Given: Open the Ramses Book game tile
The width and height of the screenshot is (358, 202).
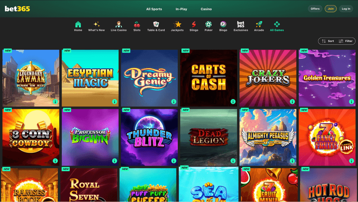Looking at the screenshot, I should [x=29, y=185].
